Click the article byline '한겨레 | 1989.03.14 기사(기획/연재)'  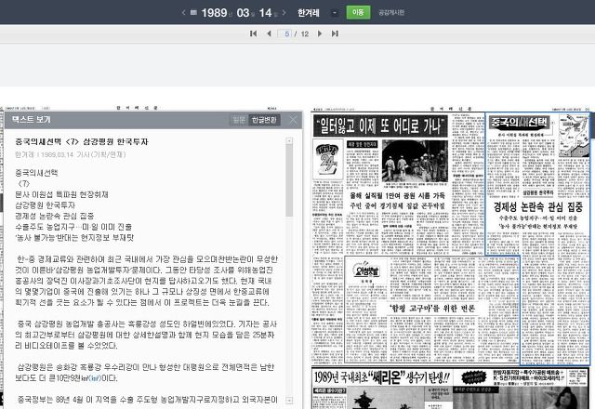(x=71, y=154)
